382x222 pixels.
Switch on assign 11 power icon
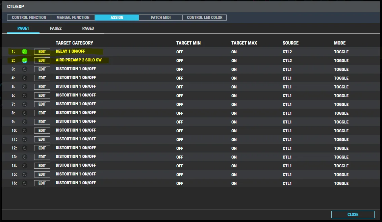(24, 139)
